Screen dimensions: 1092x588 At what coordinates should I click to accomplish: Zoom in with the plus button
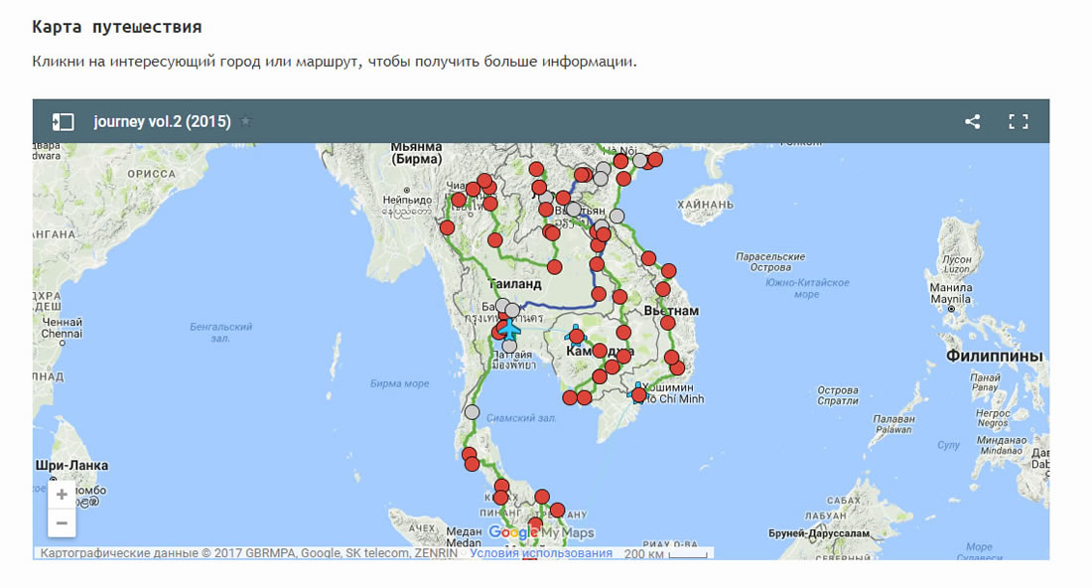click(x=62, y=494)
